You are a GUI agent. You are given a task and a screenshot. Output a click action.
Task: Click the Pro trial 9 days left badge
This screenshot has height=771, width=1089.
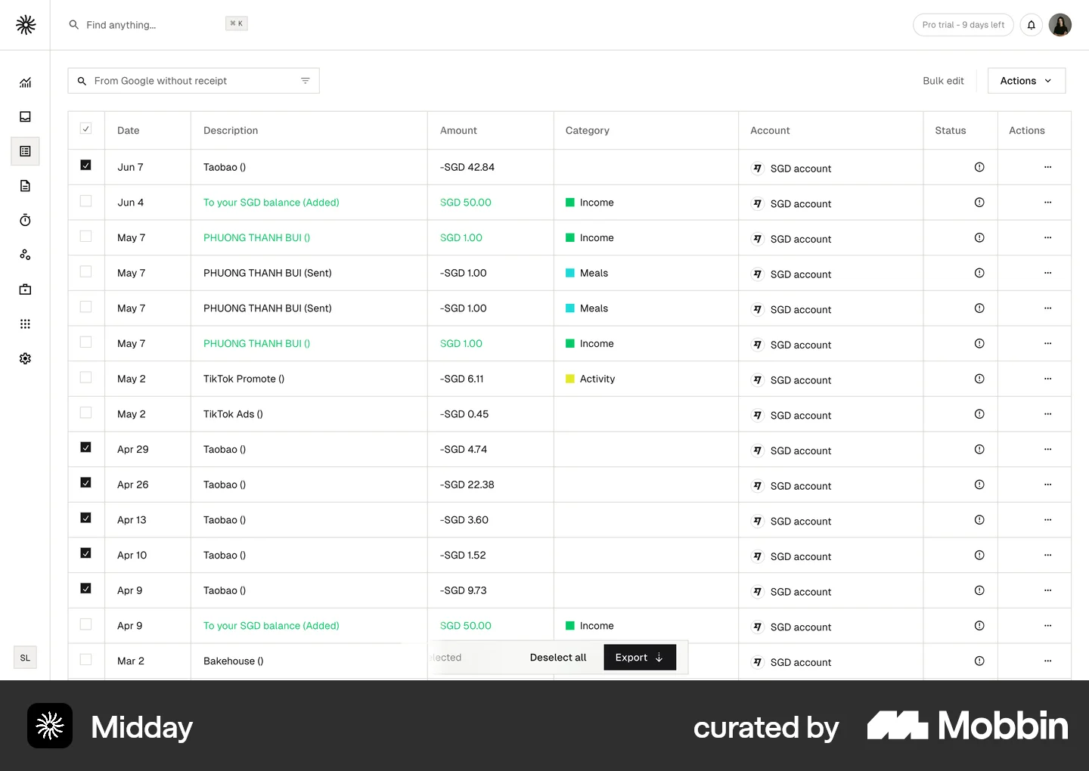963,25
